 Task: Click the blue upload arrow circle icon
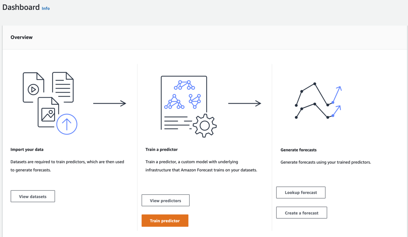click(x=67, y=124)
